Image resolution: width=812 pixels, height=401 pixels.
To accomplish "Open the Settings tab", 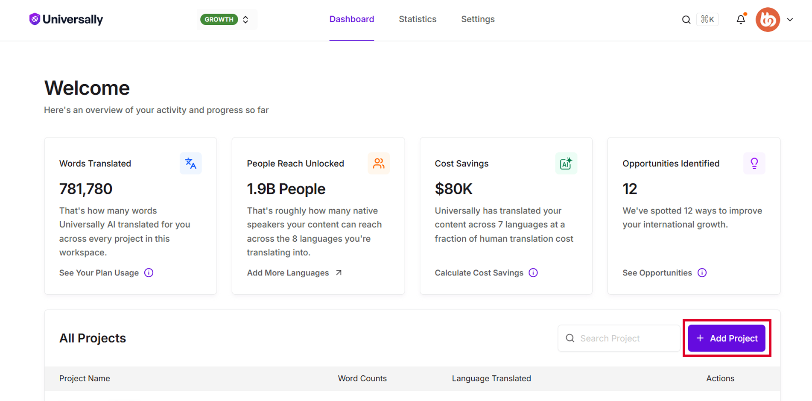I will pyautogui.click(x=478, y=19).
